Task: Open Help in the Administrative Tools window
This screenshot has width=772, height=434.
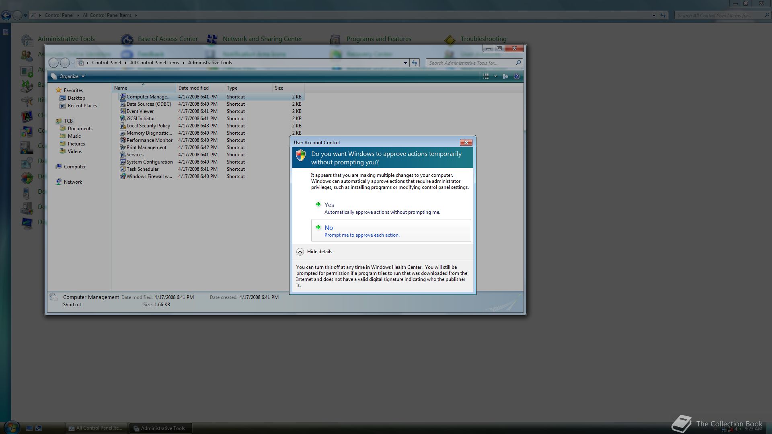Action: point(517,76)
